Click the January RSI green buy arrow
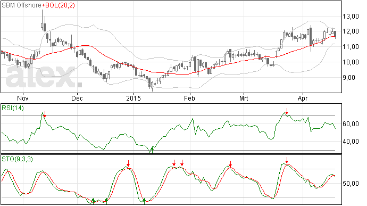 (152, 150)
